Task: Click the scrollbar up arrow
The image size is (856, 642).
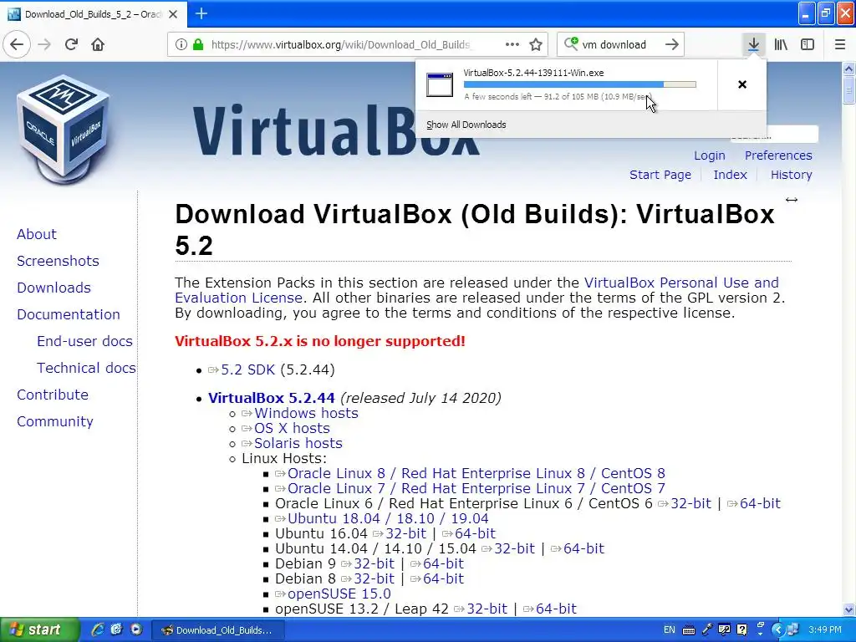Action: 848,69
